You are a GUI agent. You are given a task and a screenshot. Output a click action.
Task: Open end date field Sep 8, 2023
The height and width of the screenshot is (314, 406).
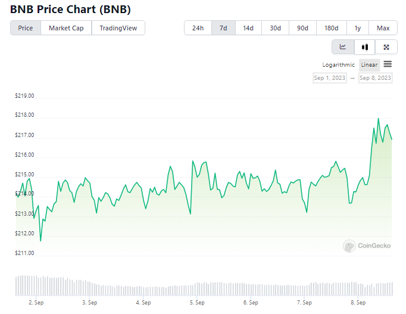[x=375, y=78]
